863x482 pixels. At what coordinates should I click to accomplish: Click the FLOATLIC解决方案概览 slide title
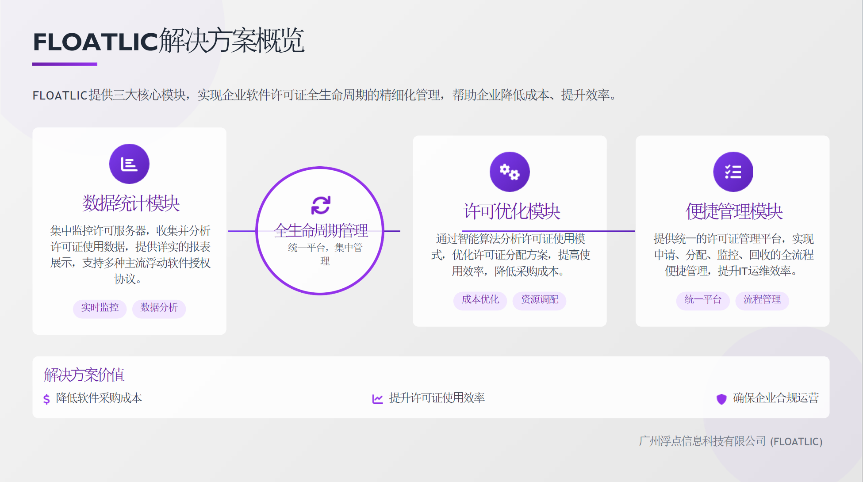pos(168,41)
